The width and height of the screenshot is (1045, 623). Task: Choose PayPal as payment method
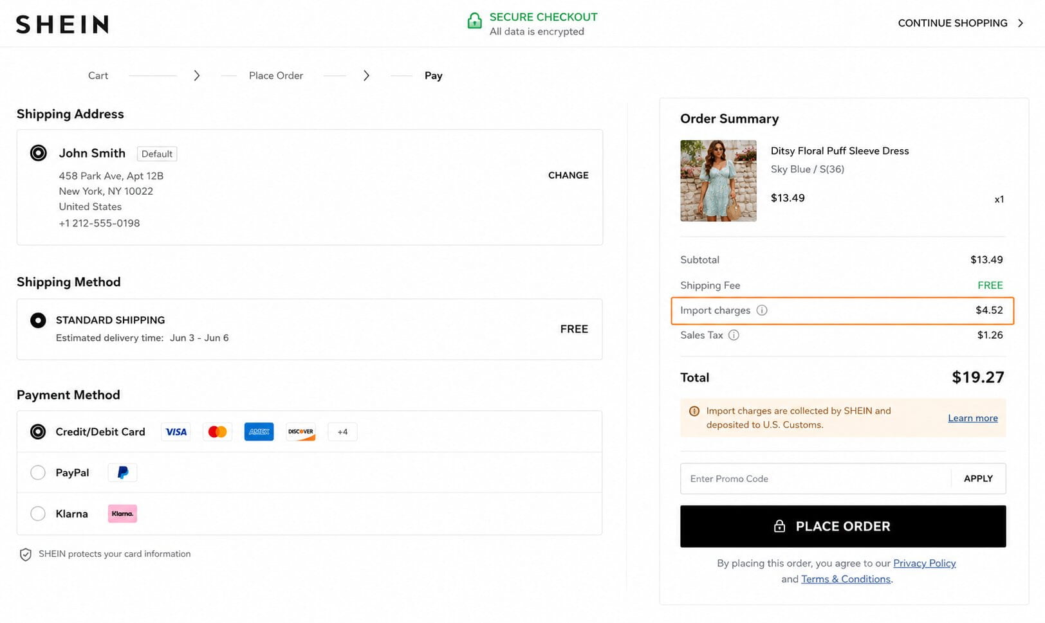pos(38,473)
